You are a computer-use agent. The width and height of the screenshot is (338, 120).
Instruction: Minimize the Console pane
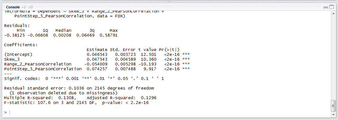[326, 7]
